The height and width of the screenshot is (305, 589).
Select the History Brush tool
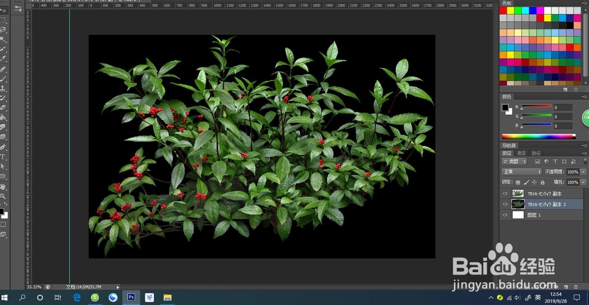(3, 98)
